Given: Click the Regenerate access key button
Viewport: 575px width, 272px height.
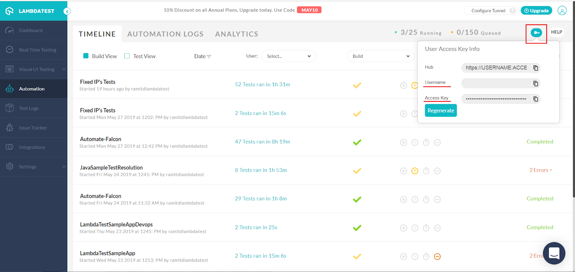Looking at the screenshot, I should click(441, 110).
